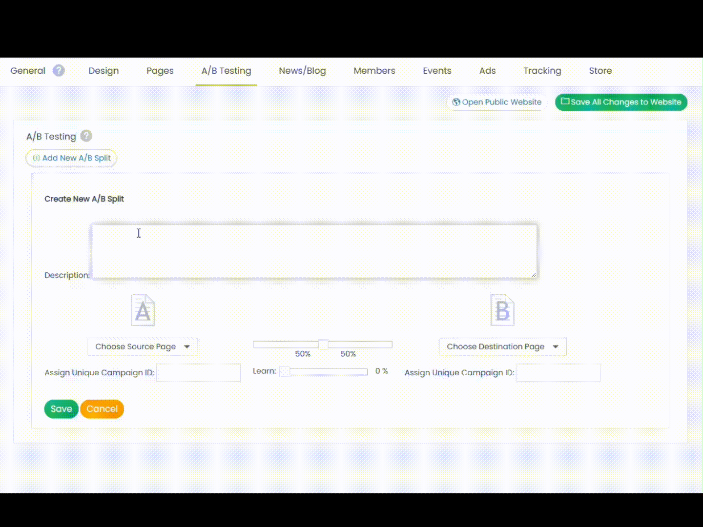Click the page B document icon

click(x=502, y=310)
